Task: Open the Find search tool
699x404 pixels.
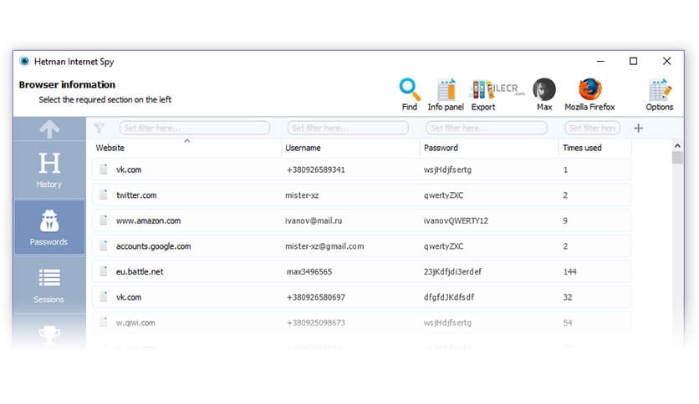Action: [x=409, y=94]
